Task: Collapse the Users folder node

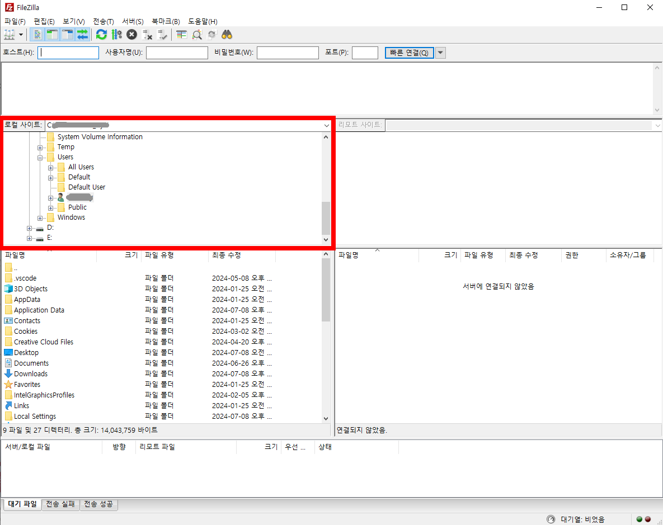Action: pos(40,158)
